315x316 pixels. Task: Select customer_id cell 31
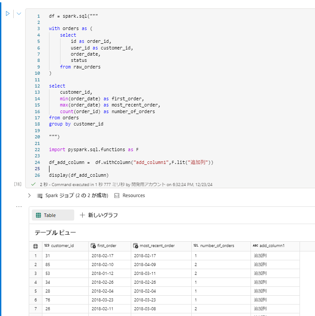click(65, 256)
